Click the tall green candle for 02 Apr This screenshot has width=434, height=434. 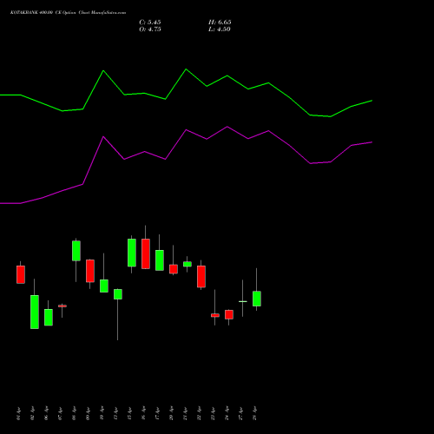(x=35, y=312)
